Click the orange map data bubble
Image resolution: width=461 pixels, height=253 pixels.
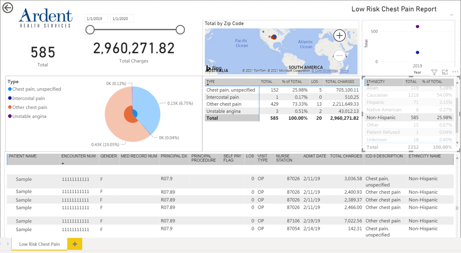pos(274,37)
